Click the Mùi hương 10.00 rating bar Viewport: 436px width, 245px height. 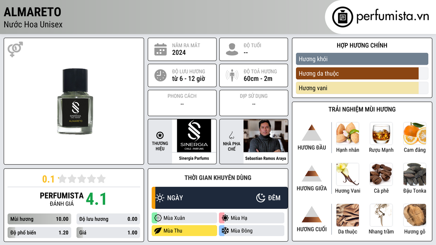39,219
